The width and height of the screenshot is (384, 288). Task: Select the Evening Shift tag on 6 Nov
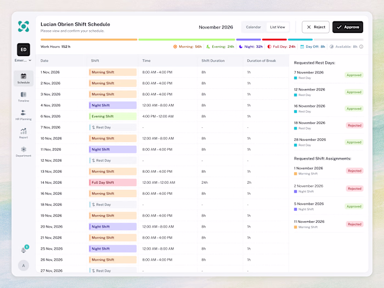click(112, 116)
